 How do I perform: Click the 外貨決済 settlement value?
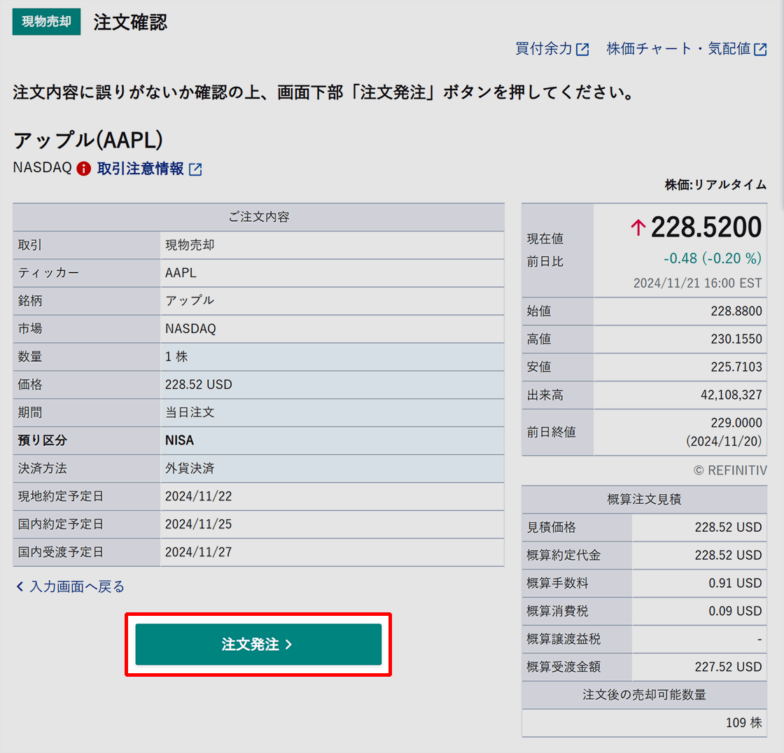(190, 468)
